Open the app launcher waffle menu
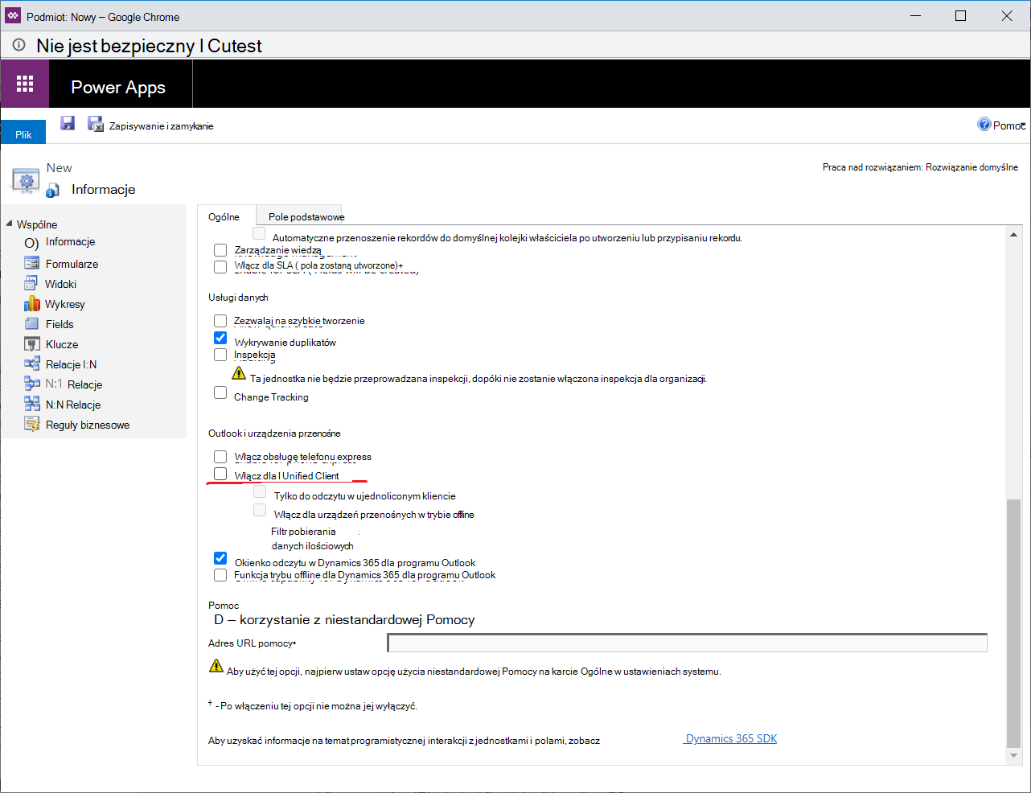Viewport: 1031px width, 793px height. [x=25, y=84]
